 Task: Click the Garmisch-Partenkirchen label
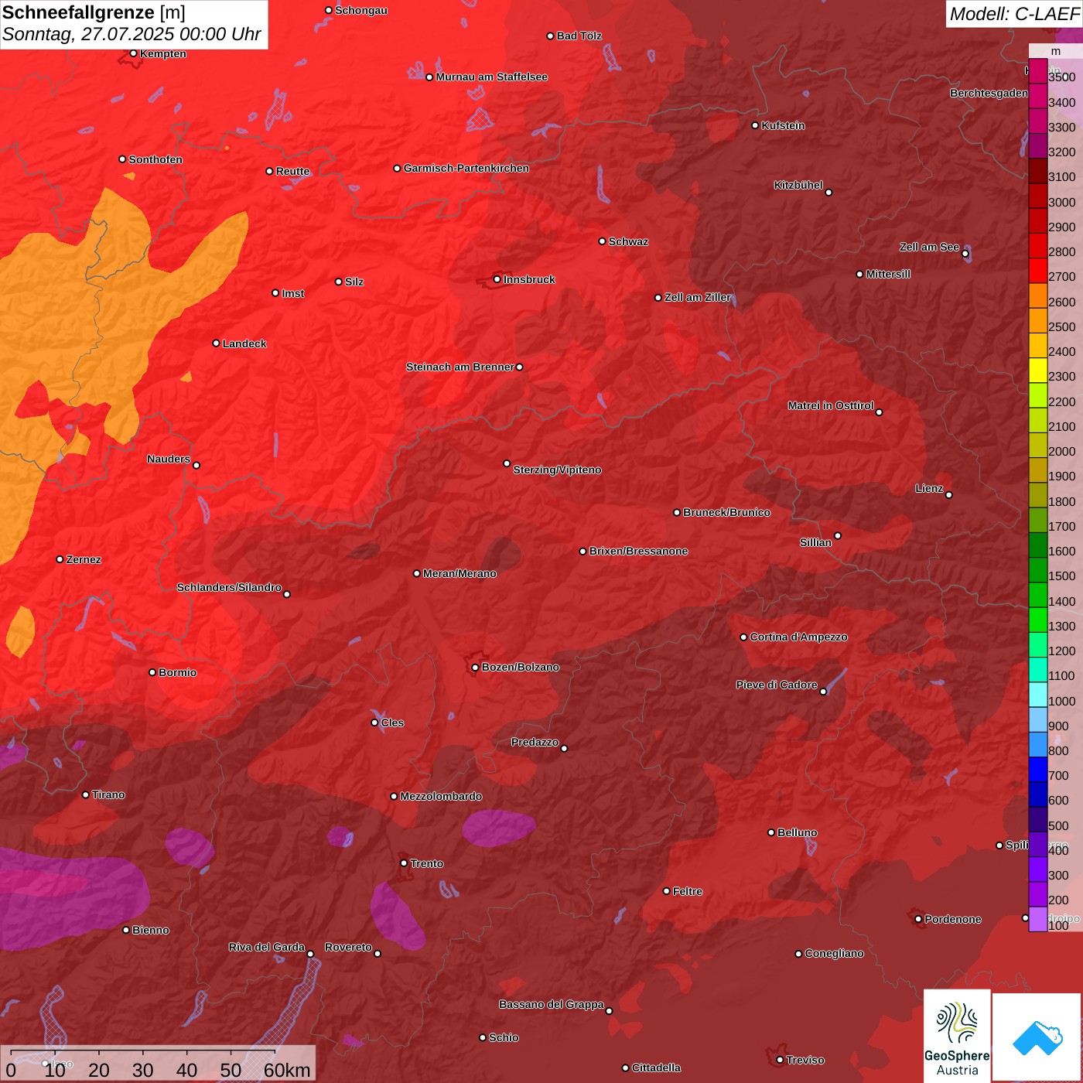[x=466, y=169]
